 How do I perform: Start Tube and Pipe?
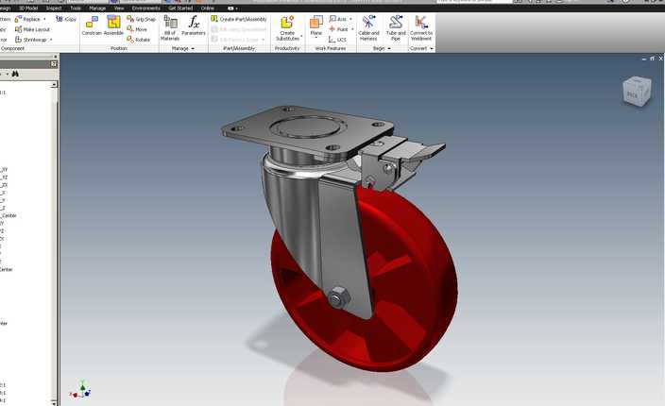(x=396, y=28)
